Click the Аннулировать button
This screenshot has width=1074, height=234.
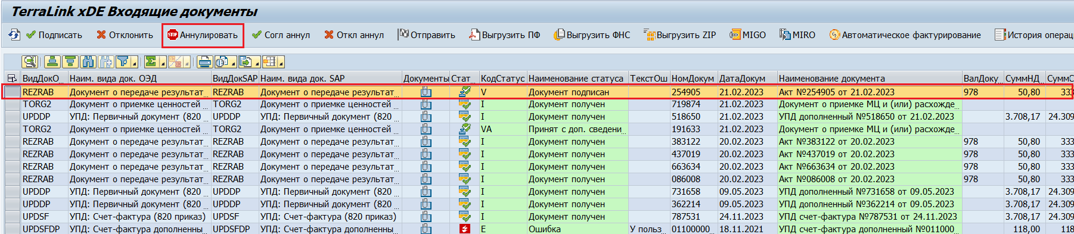203,35
